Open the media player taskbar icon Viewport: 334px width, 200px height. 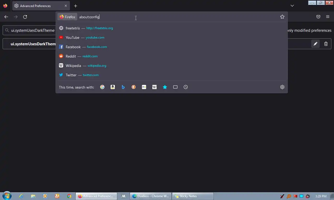tap(45, 196)
